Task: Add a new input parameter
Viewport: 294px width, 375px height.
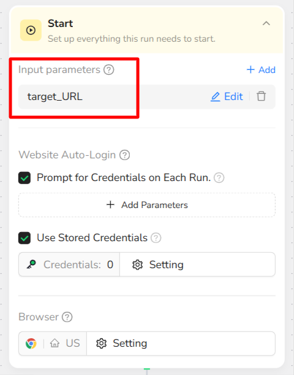Action: 261,70
